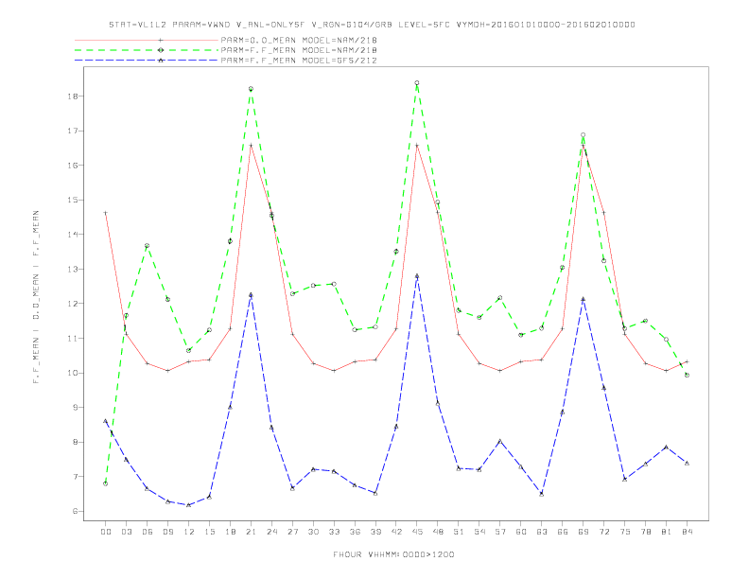Viewport: 749px width, 579px height.
Task: Click the chart title starting with STAT=VL1L2
Action: pyautogui.click(x=372, y=25)
